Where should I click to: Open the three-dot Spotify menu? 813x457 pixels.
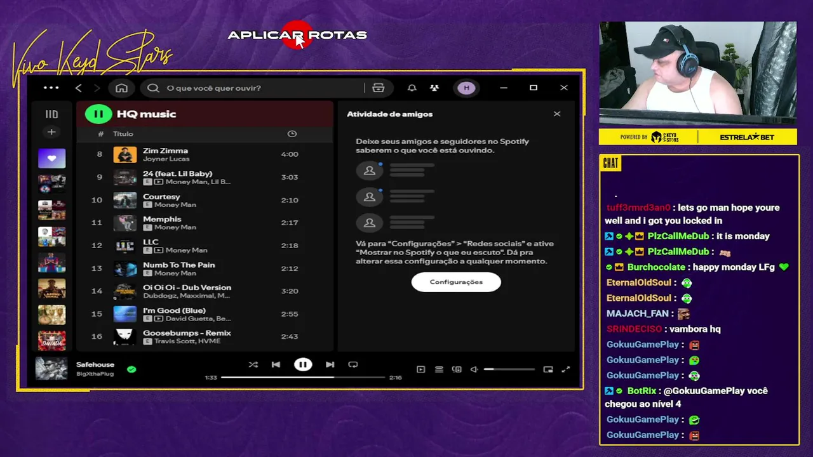(x=51, y=88)
